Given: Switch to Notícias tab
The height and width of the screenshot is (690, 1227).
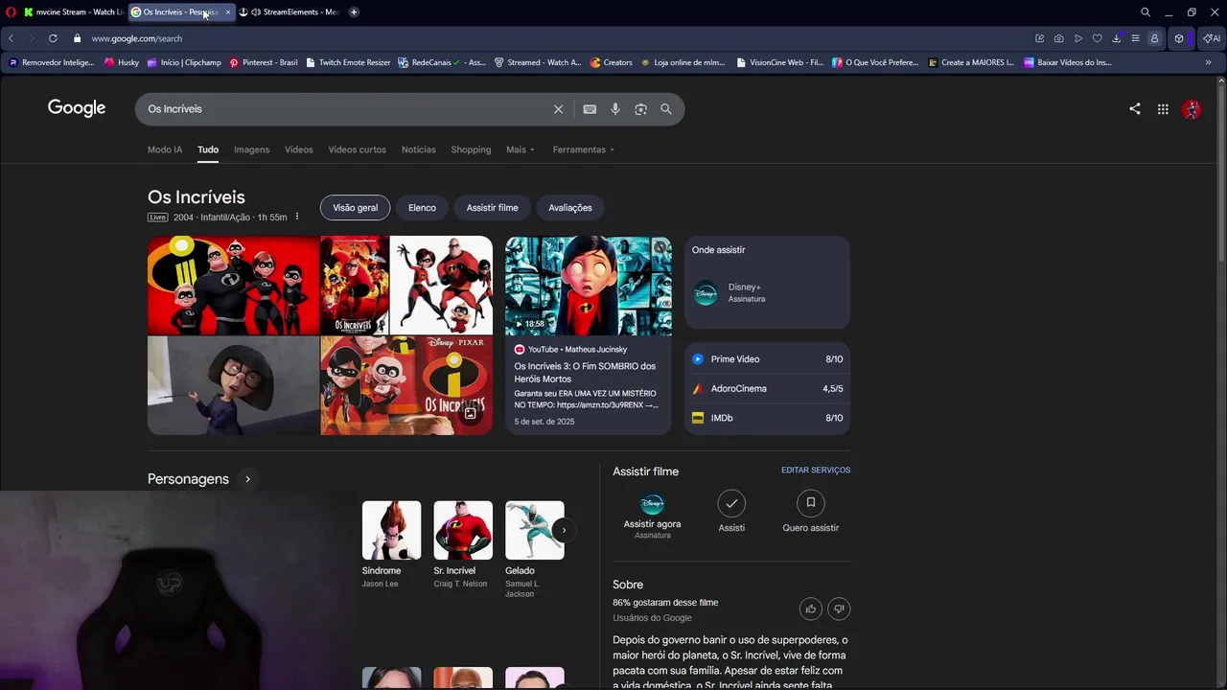Looking at the screenshot, I should pos(418,149).
